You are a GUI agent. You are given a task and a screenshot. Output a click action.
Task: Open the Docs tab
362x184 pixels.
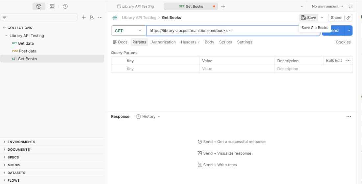120,42
